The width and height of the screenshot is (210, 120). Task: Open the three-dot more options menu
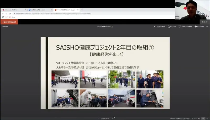click(x=207, y=27)
